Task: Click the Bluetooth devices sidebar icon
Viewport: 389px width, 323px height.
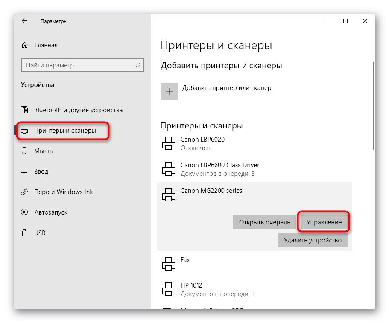Action: (25, 110)
